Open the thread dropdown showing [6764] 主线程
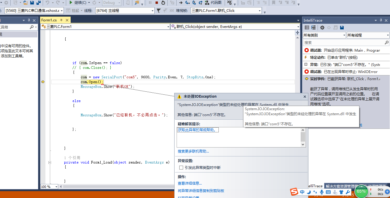Image resolution: width=390 pixels, height=198 pixels. 125,11
